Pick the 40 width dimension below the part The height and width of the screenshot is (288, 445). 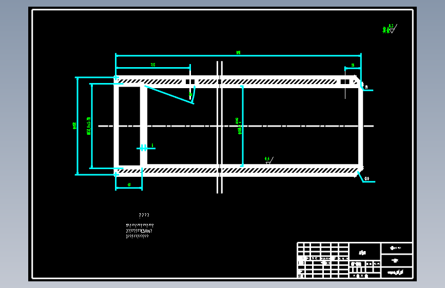129,185
